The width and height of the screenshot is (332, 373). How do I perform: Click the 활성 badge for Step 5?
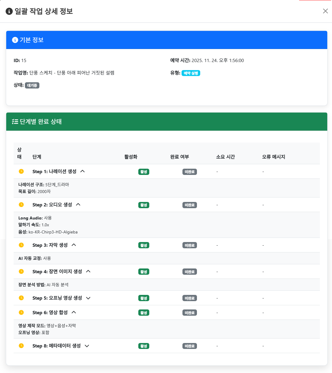[x=144, y=298]
